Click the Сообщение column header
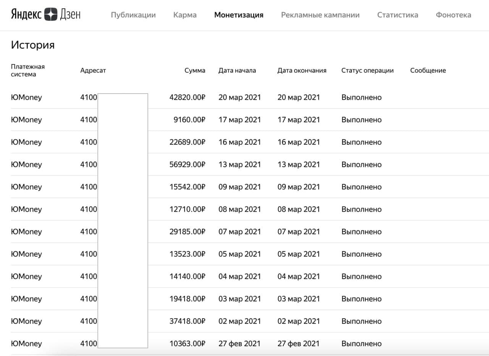Screen dimensions: 489x356 click(x=428, y=70)
